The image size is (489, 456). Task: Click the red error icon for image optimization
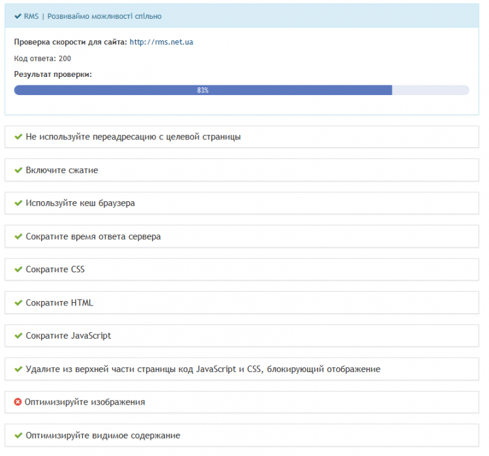(x=18, y=402)
